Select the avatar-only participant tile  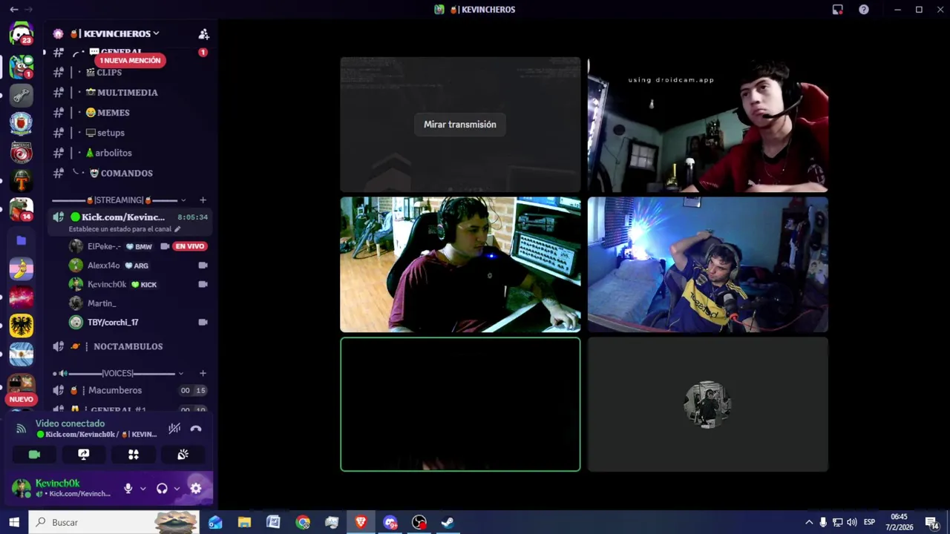708,404
